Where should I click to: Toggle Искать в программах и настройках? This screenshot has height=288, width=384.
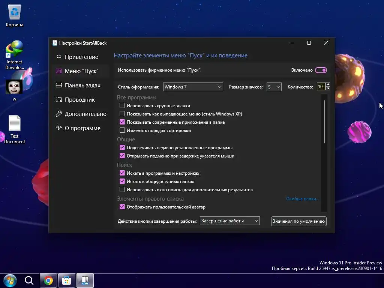[x=122, y=173]
